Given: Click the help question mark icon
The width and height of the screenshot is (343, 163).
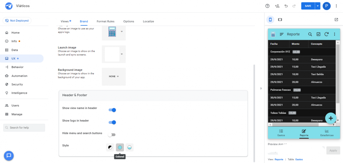Looking at the screenshot, I should [x=267, y=6].
